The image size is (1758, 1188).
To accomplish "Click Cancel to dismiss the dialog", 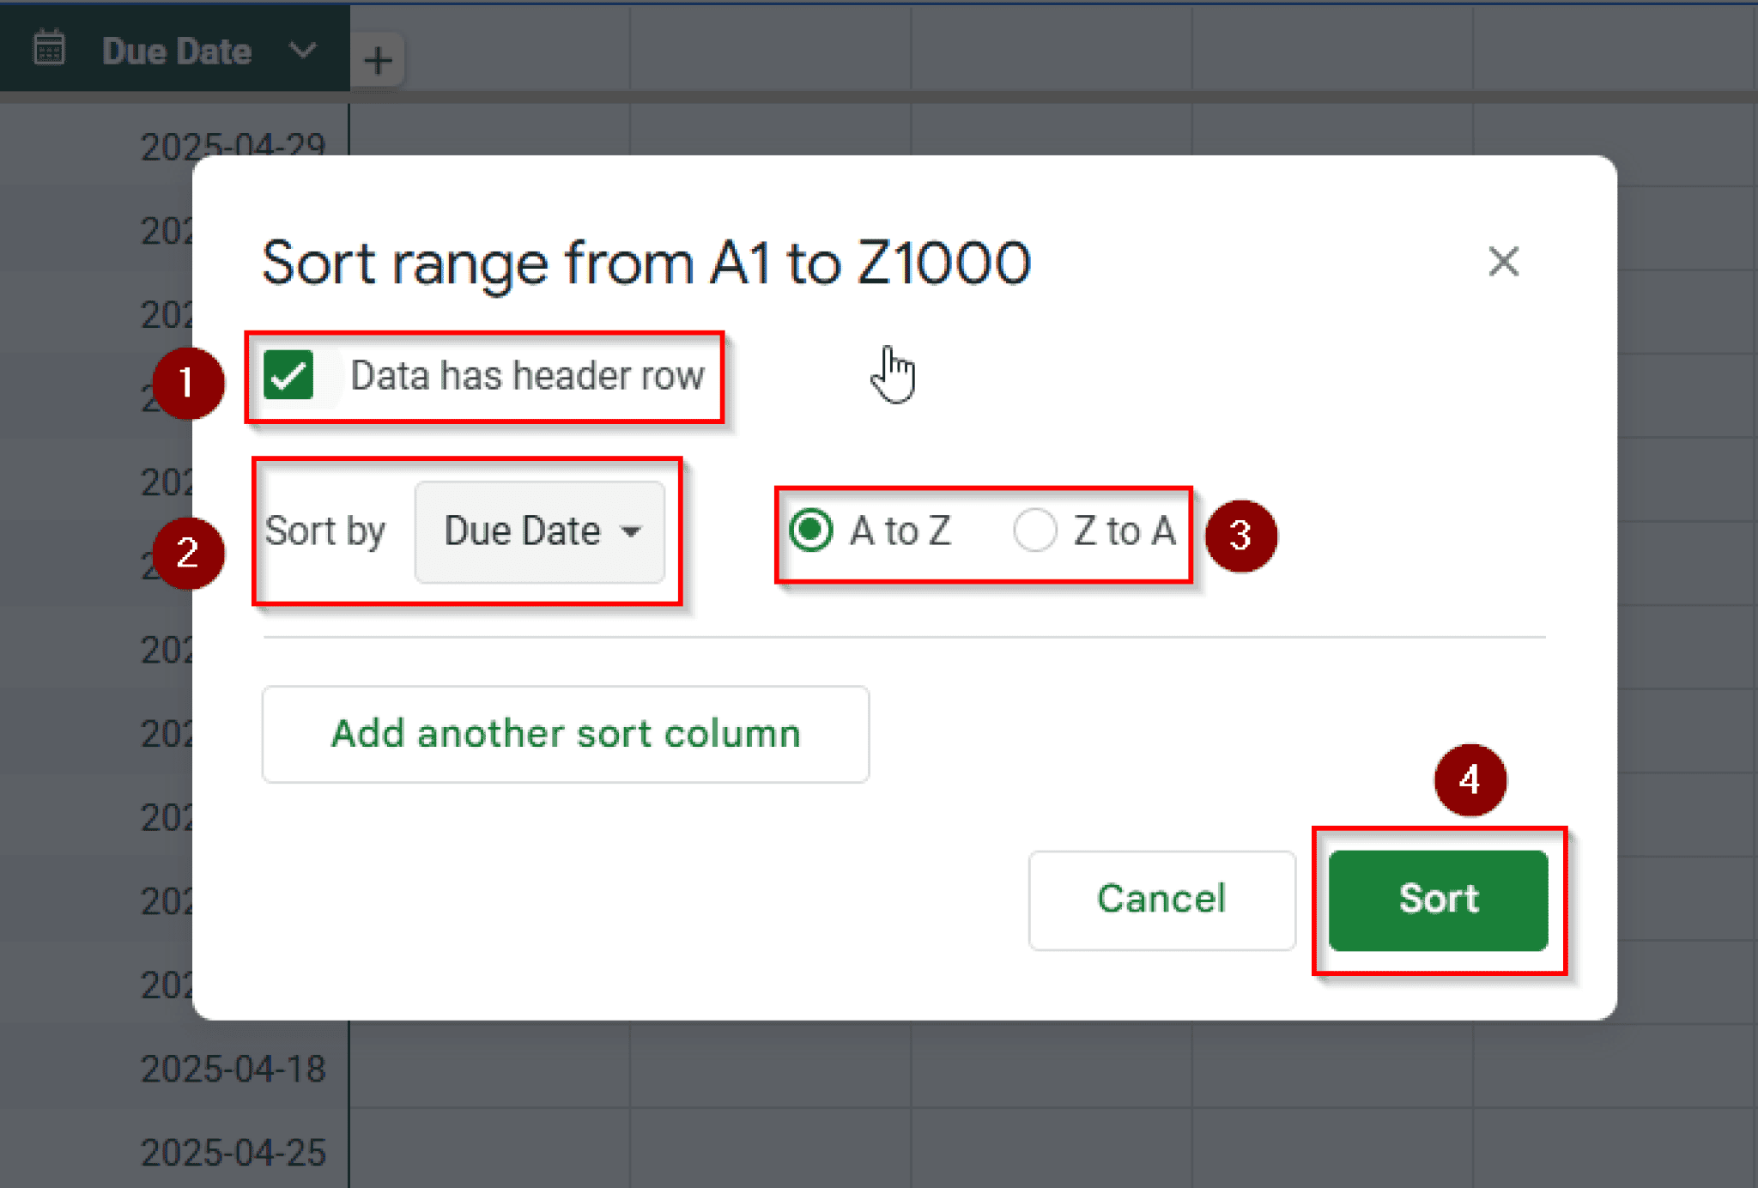I will click(x=1161, y=899).
